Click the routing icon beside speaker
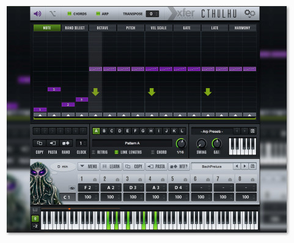Image resolution: width=294 pixels, height=243 pixels. [x=53, y=13]
